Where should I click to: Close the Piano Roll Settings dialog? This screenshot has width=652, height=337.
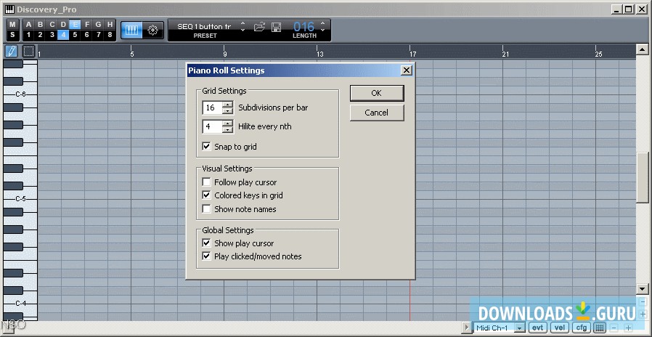(407, 70)
